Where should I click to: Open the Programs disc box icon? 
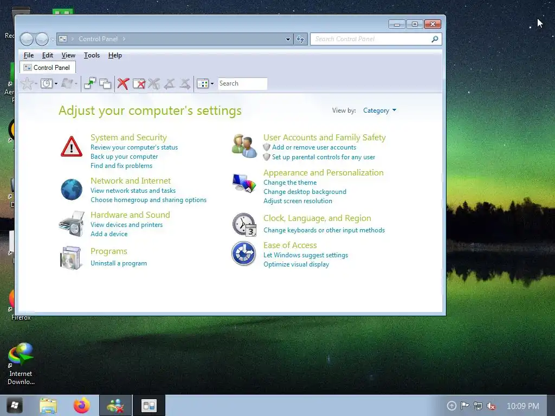tap(71, 257)
